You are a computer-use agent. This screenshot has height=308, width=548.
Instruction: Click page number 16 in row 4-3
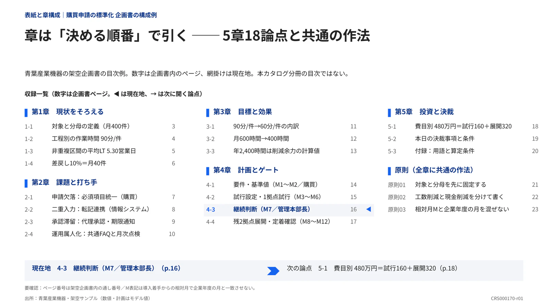[x=353, y=209]
